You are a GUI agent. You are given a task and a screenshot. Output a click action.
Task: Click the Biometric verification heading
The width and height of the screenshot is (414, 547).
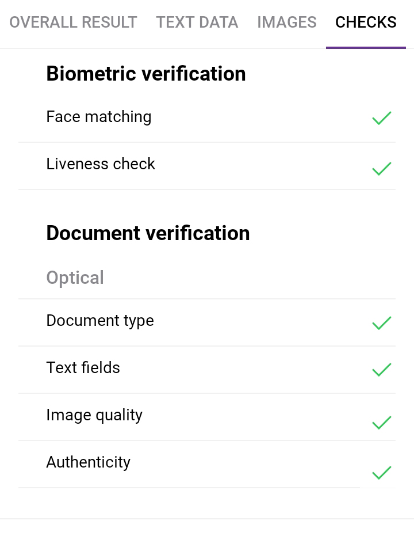coord(146,74)
